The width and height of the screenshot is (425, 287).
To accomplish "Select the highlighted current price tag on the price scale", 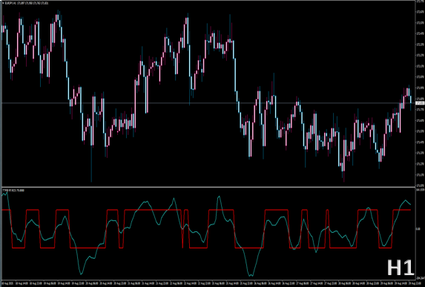I will (x=420, y=103).
